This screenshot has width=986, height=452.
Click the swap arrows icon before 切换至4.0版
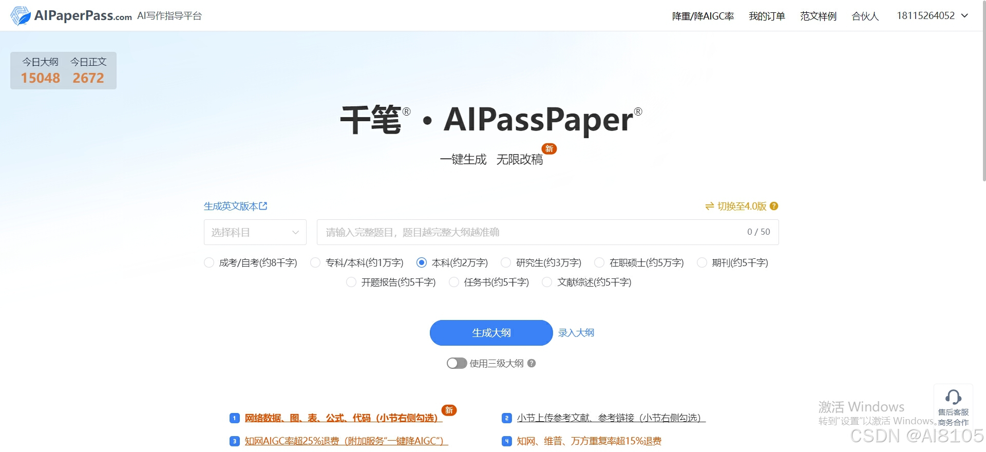coord(710,206)
